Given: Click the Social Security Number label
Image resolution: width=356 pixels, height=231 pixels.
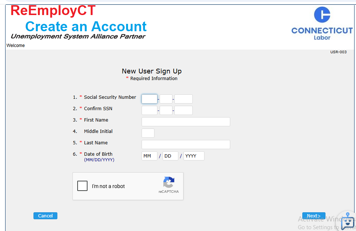Looking at the screenshot, I should (x=110, y=97).
